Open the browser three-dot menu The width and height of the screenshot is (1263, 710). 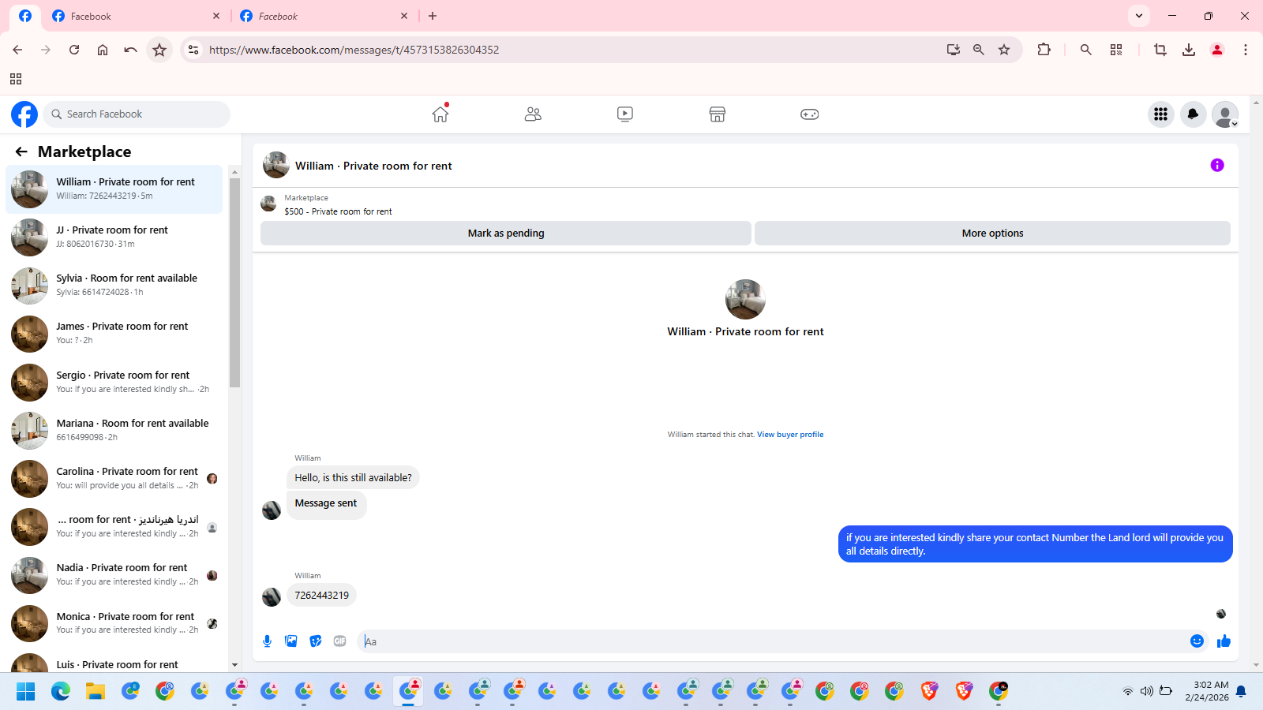pyautogui.click(x=1246, y=50)
